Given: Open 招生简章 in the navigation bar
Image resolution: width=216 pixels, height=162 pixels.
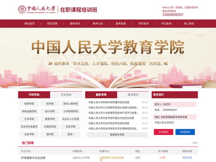Looking at the screenshot, I should pyautogui.click(x=52, y=24).
